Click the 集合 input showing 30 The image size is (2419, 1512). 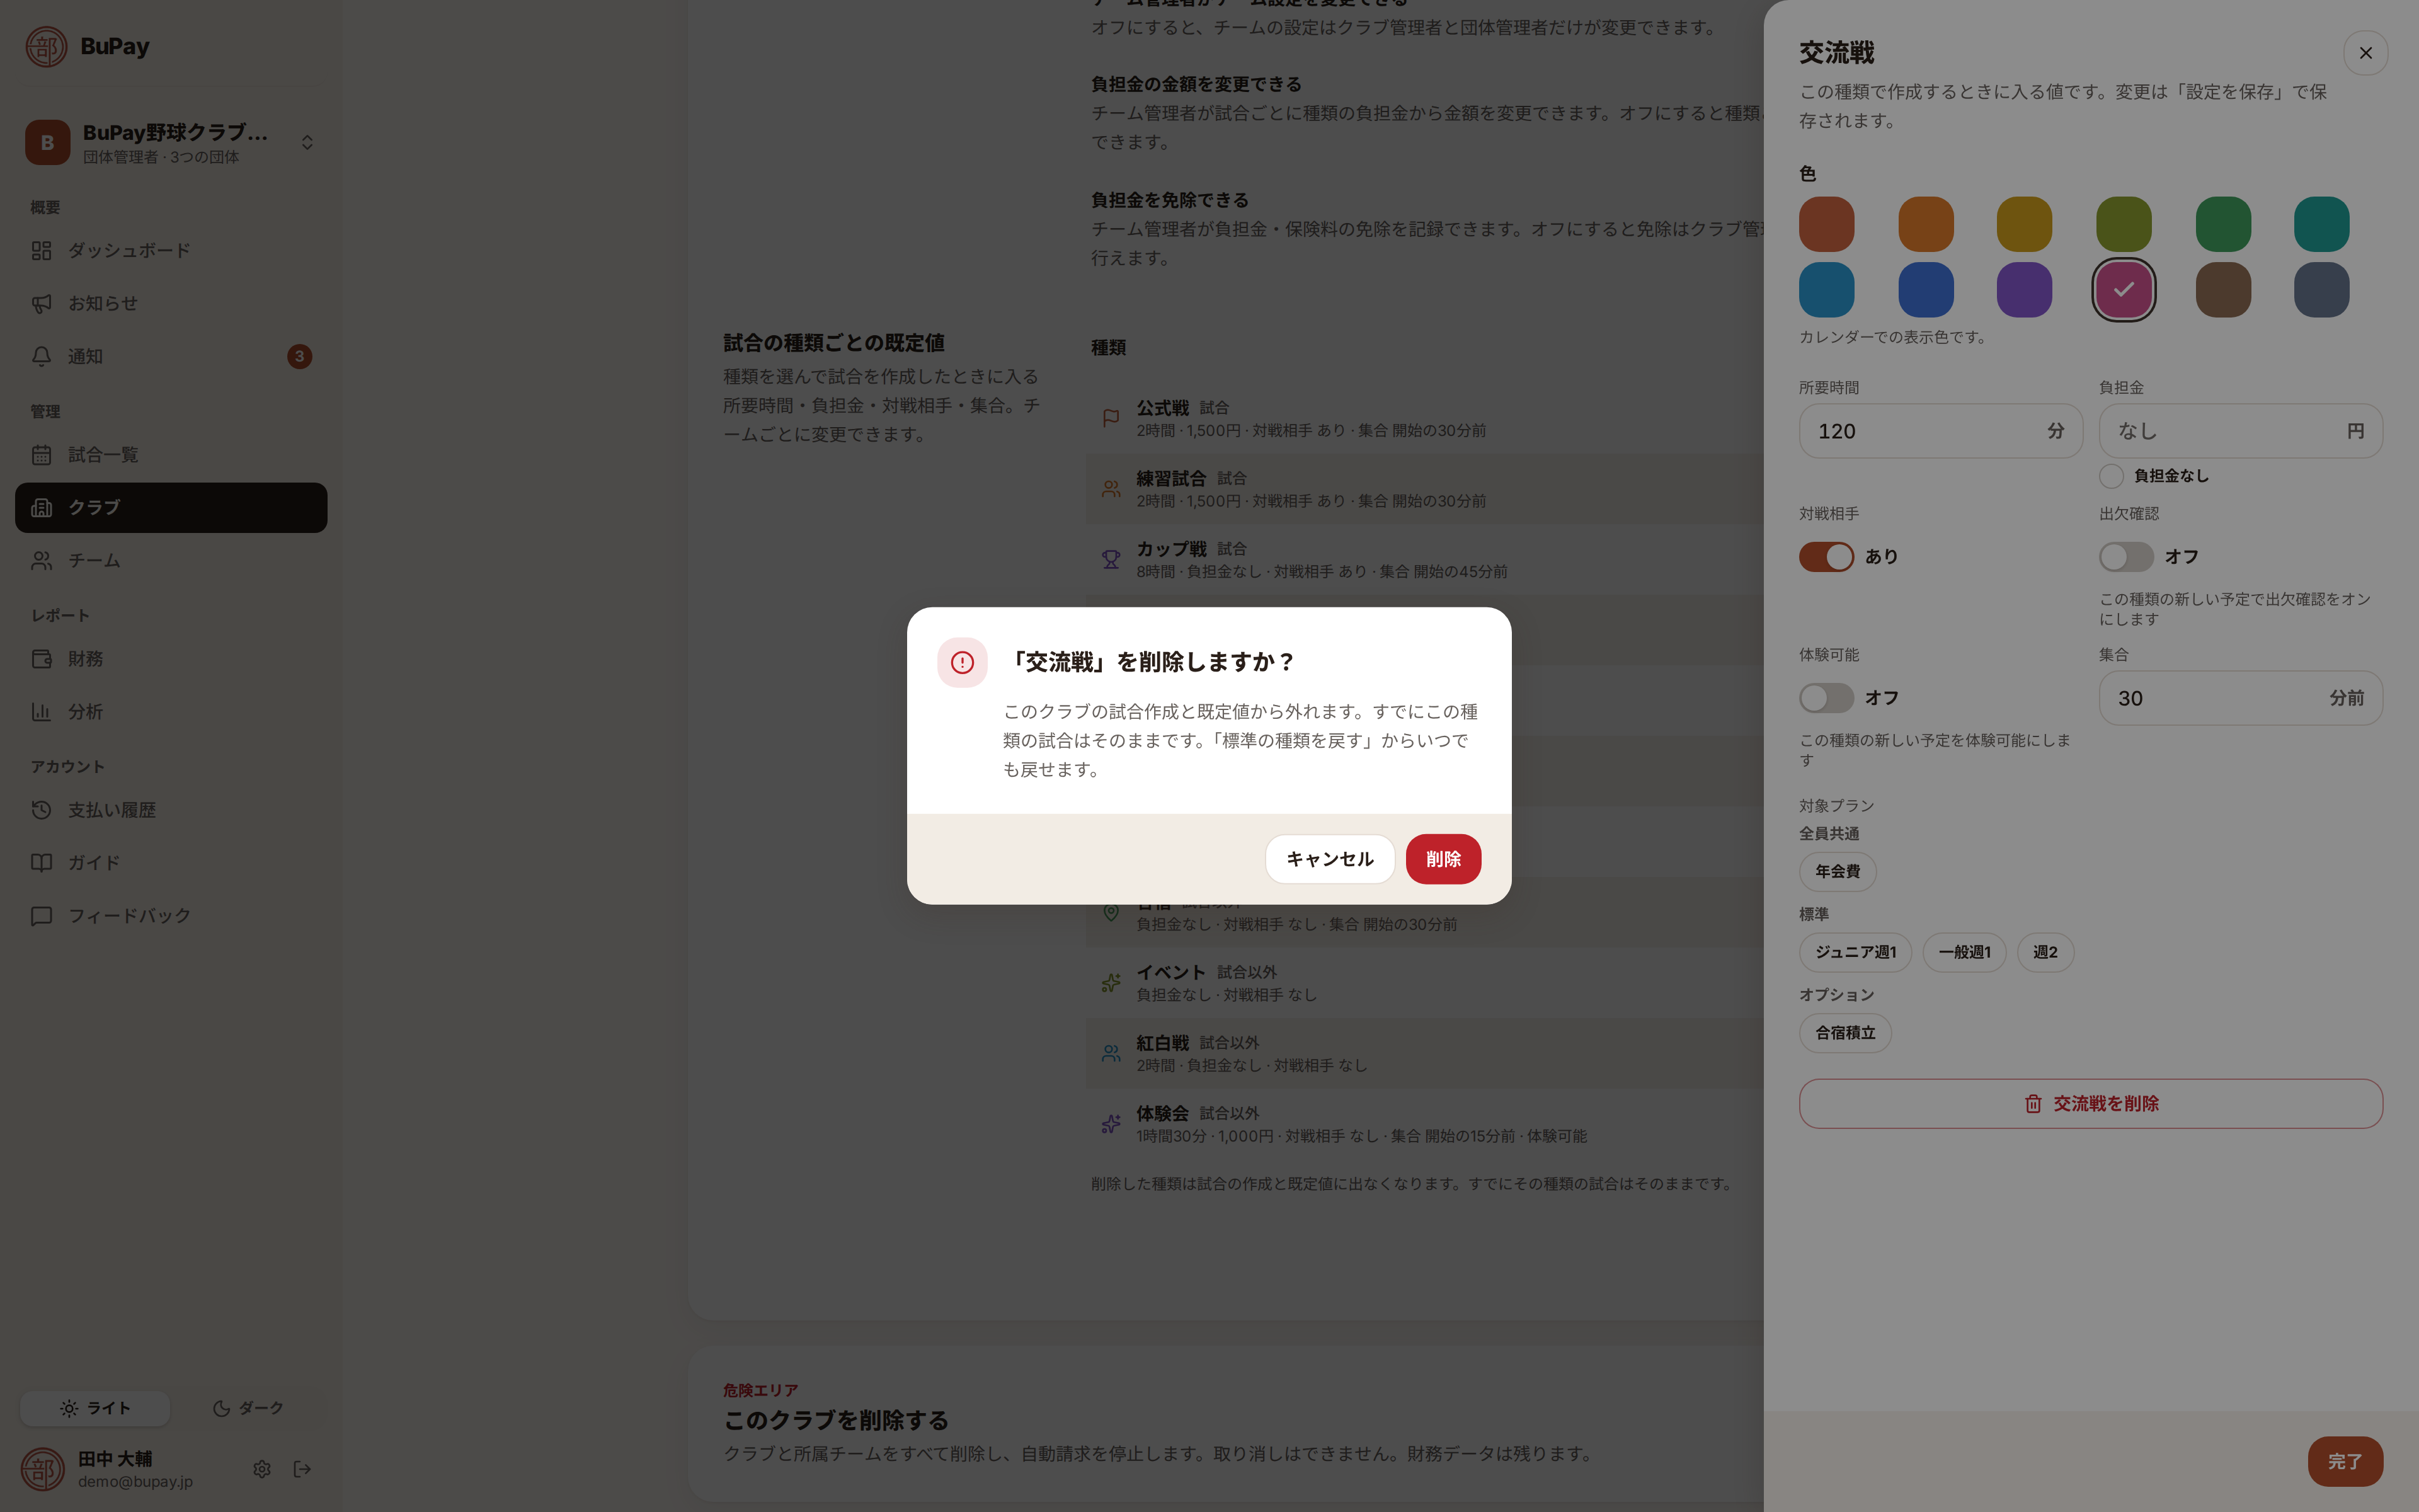tap(2240, 698)
